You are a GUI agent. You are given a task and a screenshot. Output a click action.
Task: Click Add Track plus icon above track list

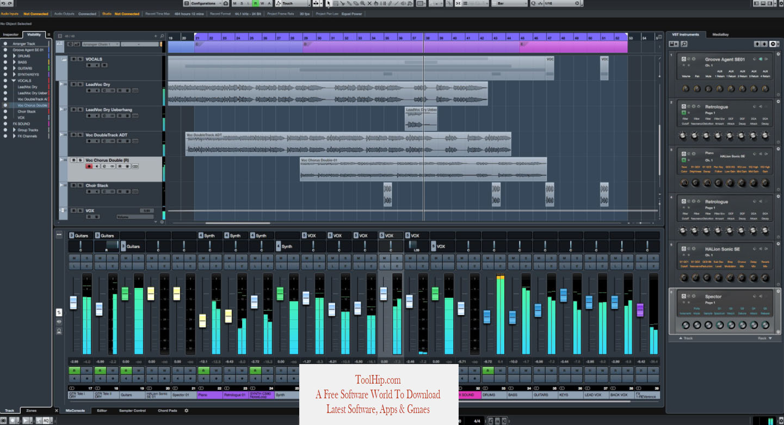(156, 36)
